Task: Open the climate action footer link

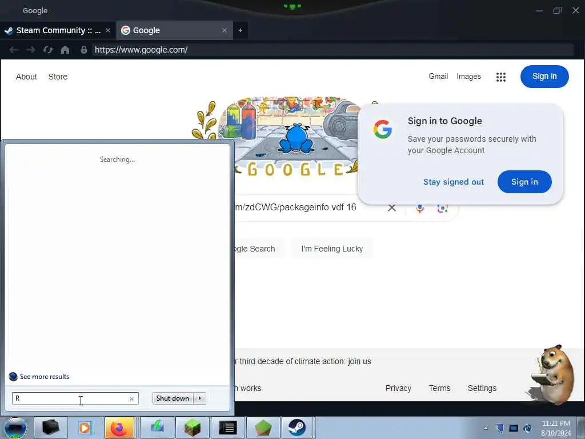Action: pos(303,361)
